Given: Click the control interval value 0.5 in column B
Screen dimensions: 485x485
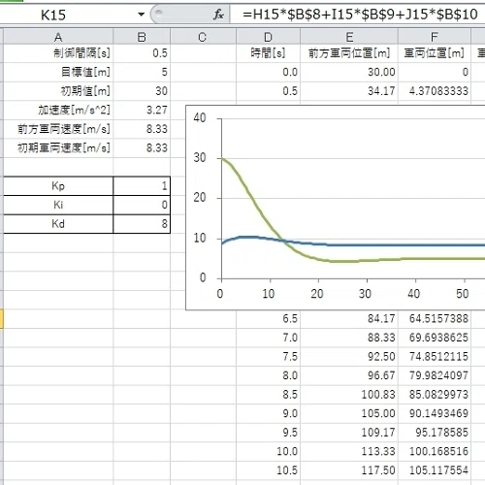Looking at the screenshot, I should click(x=142, y=53).
